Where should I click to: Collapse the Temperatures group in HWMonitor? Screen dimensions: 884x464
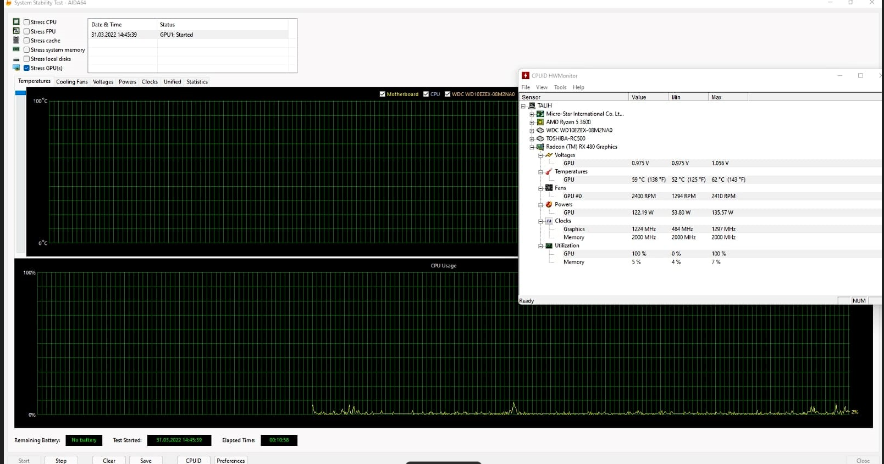click(540, 172)
